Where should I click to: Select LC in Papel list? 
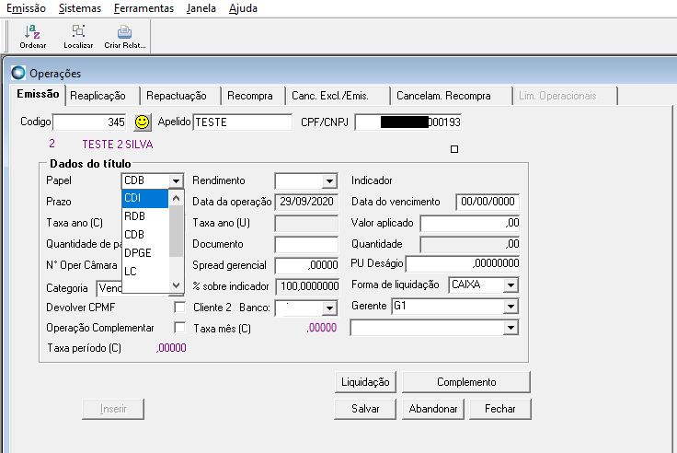pyautogui.click(x=145, y=272)
